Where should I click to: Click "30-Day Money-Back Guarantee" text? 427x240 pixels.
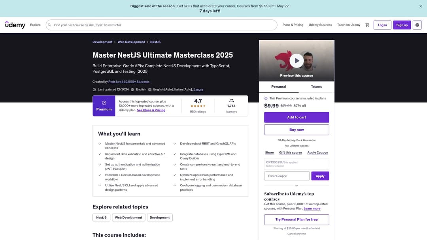click(297, 141)
